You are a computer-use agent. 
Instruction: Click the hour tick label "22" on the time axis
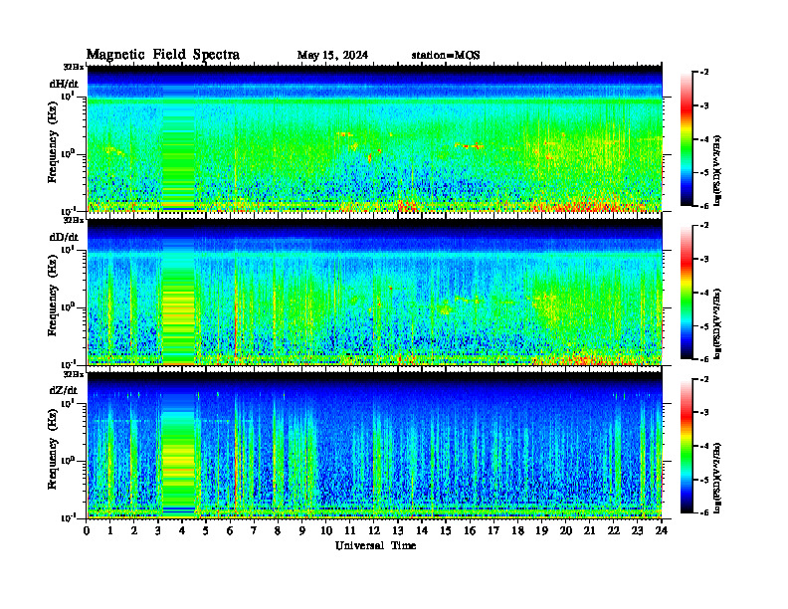coord(614,530)
